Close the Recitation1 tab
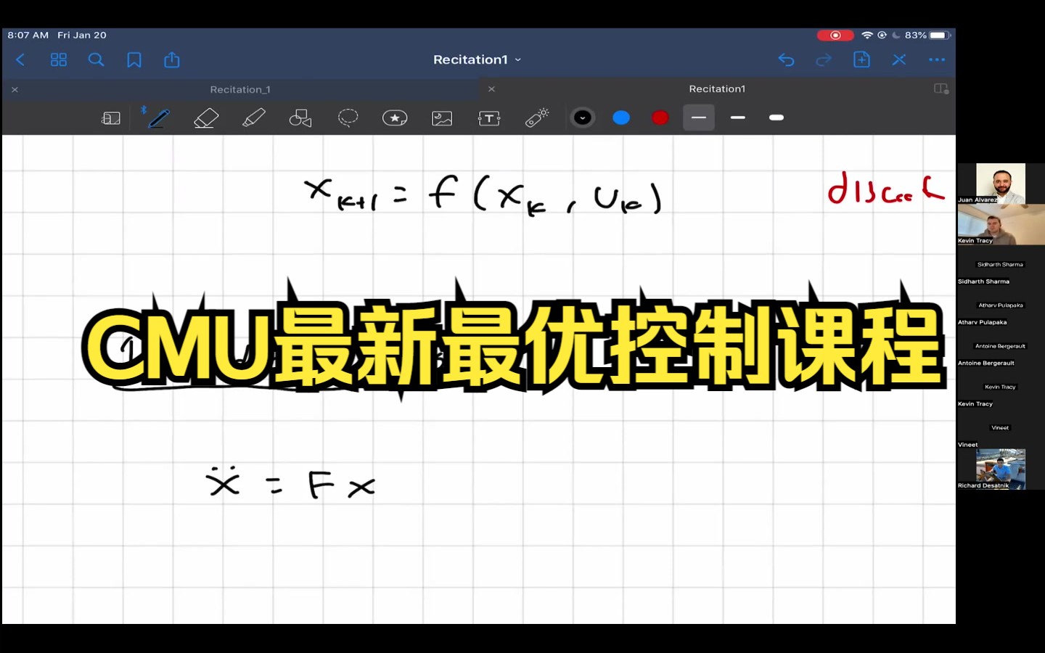 491,89
